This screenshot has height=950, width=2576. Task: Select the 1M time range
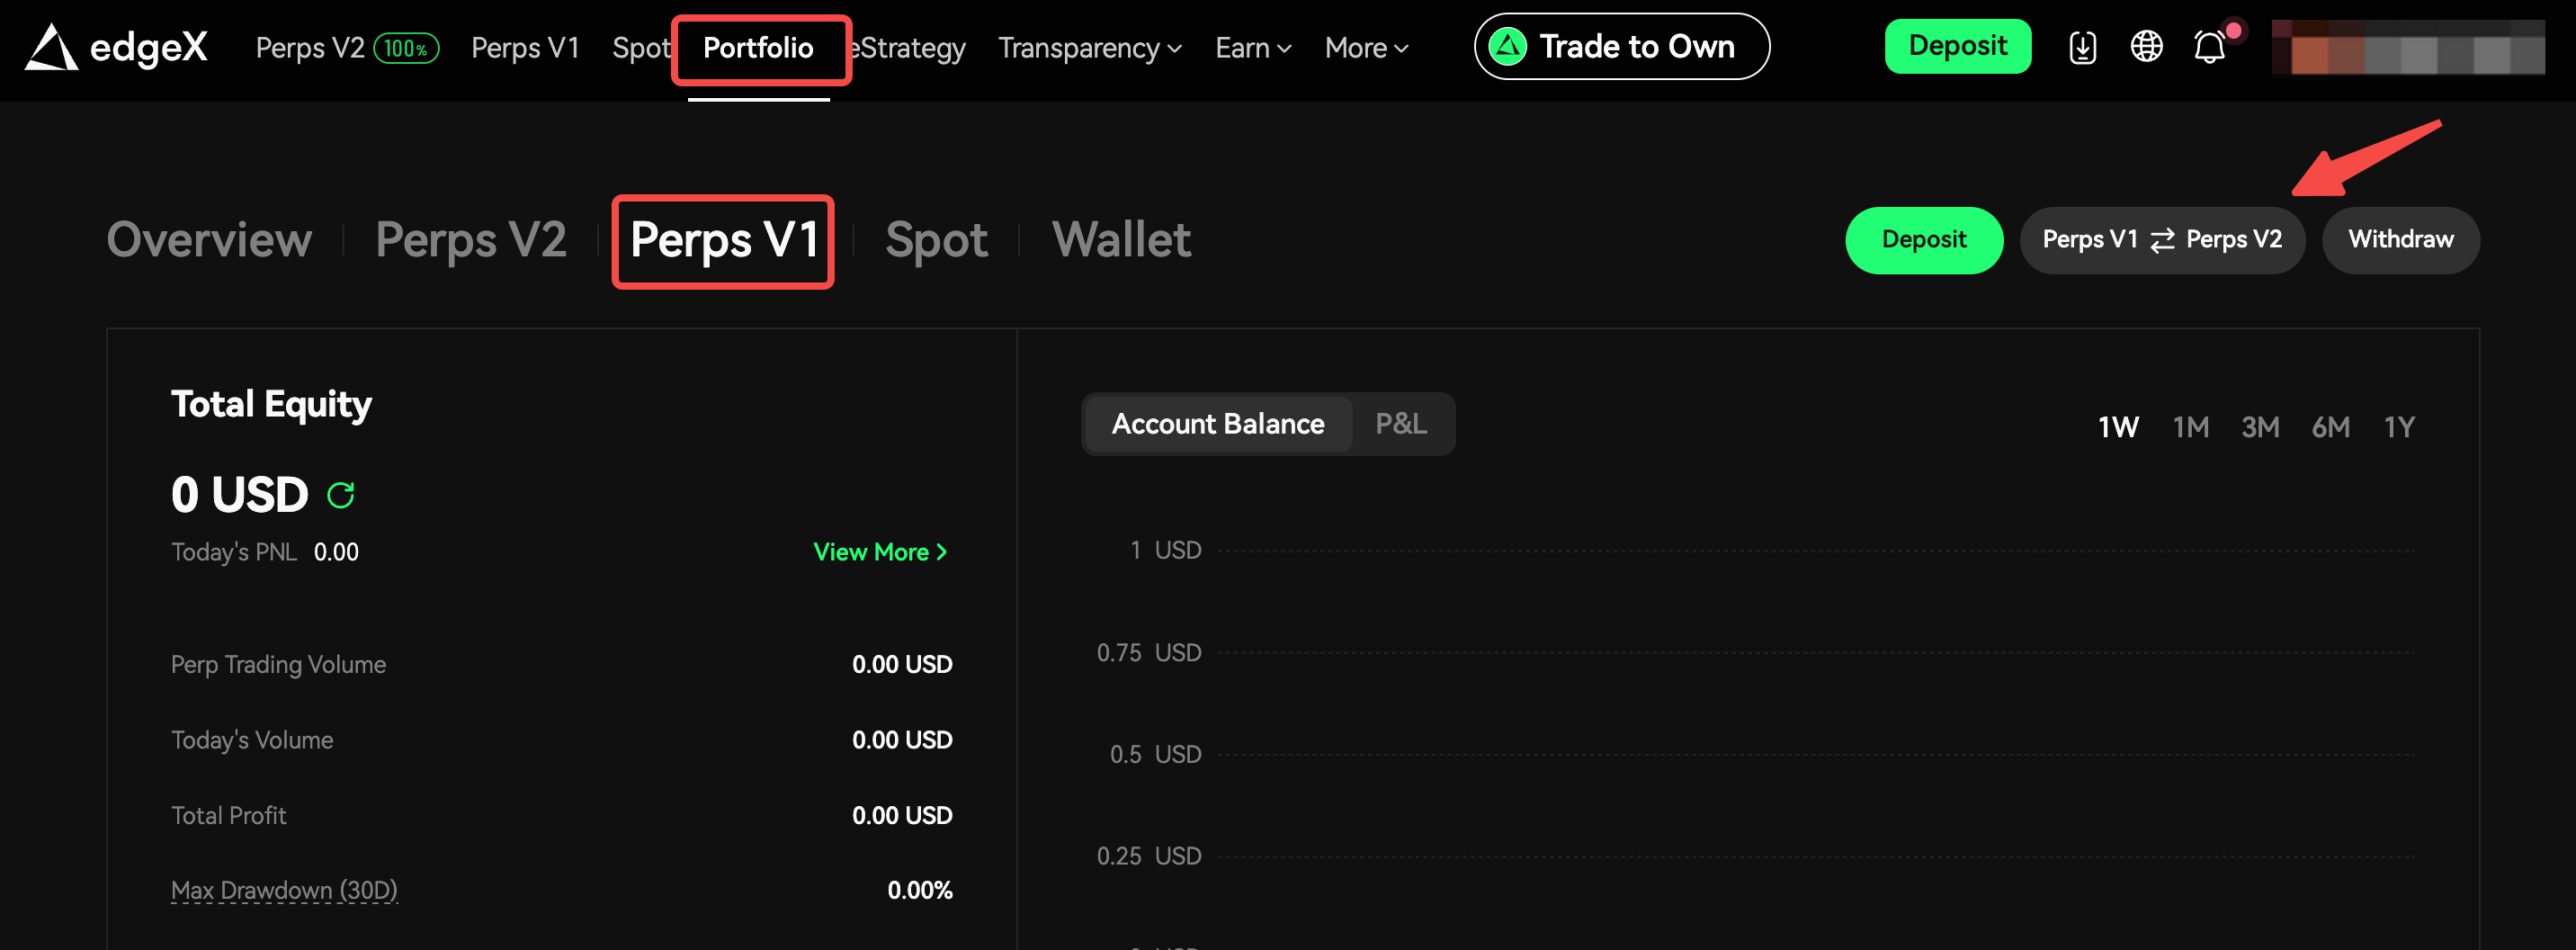(x=2190, y=428)
